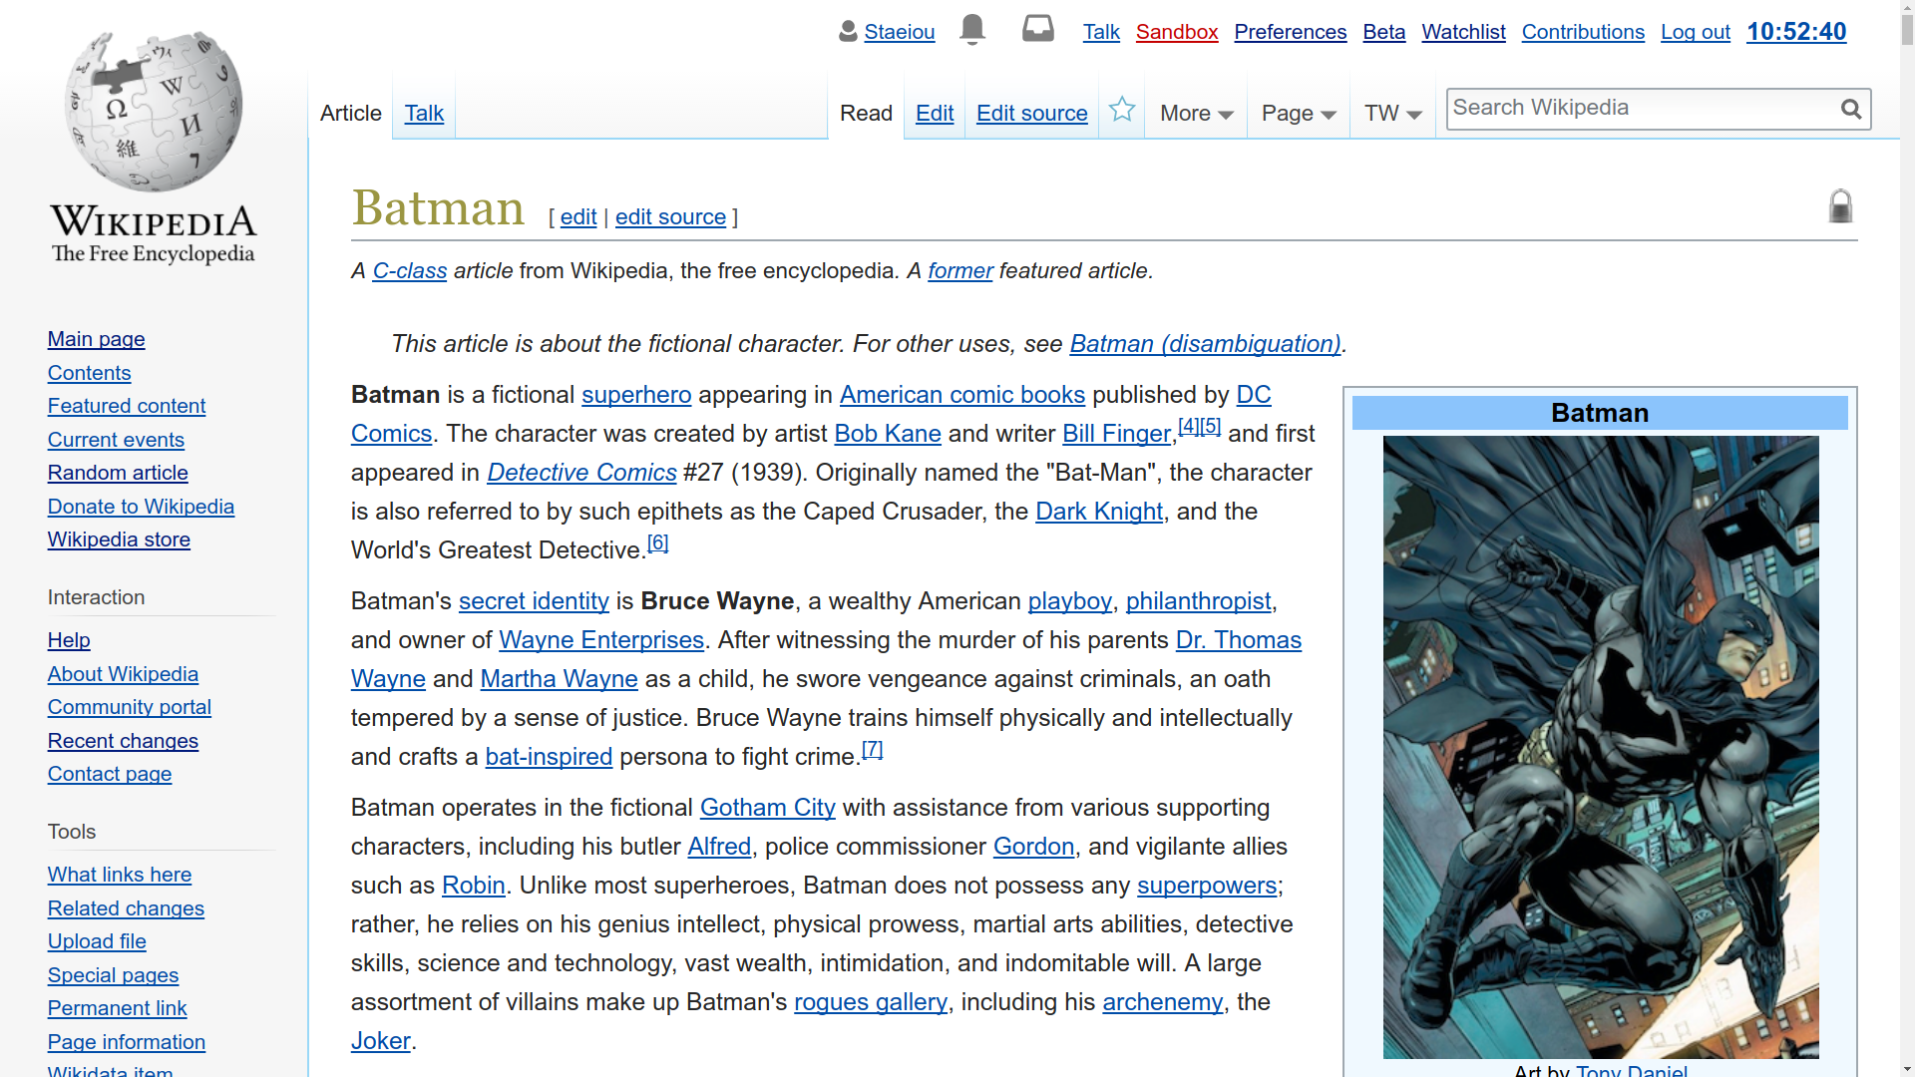This screenshot has height=1077, width=1915.
Task: Get the Permanent link
Action: coord(117,1008)
